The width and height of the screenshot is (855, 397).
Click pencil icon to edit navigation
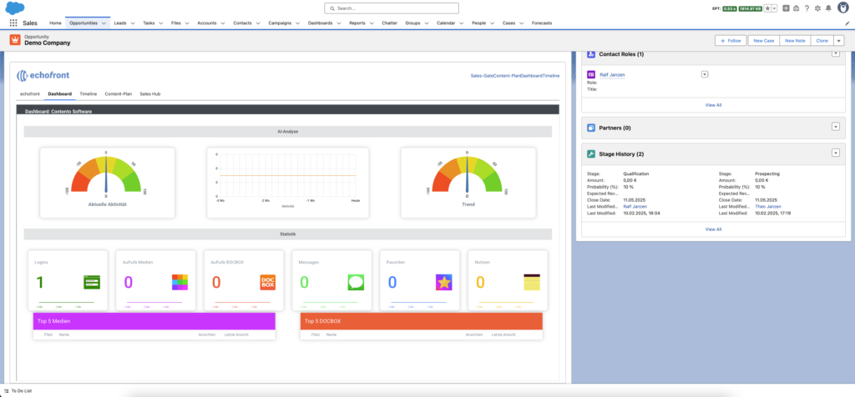point(847,23)
